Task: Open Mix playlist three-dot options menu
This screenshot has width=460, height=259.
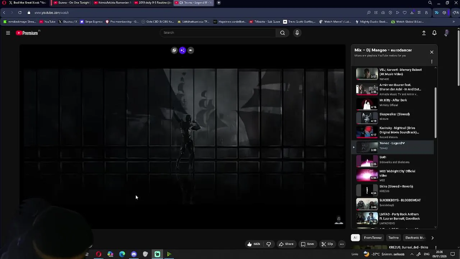Action: point(432,62)
